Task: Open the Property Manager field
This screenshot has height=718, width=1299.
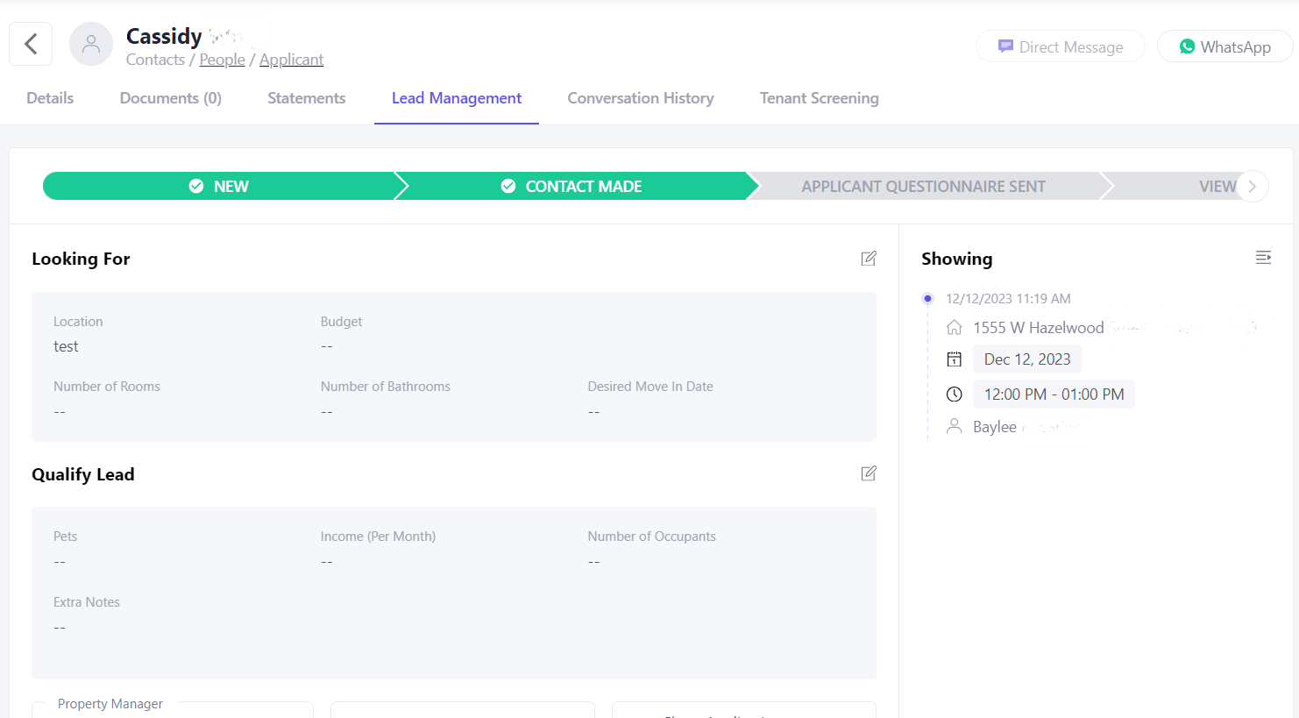Action: pos(173,709)
